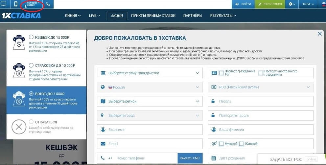This screenshot has width=326, height=165.
Task: Click the Ваша фамилия input field
Action: [x=261, y=130]
